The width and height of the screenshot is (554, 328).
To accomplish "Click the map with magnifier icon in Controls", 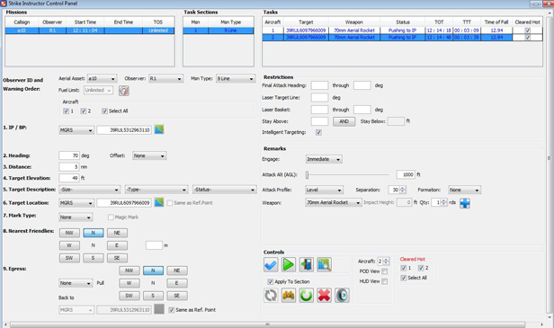I will pyautogui.click(x=324, y=264).
